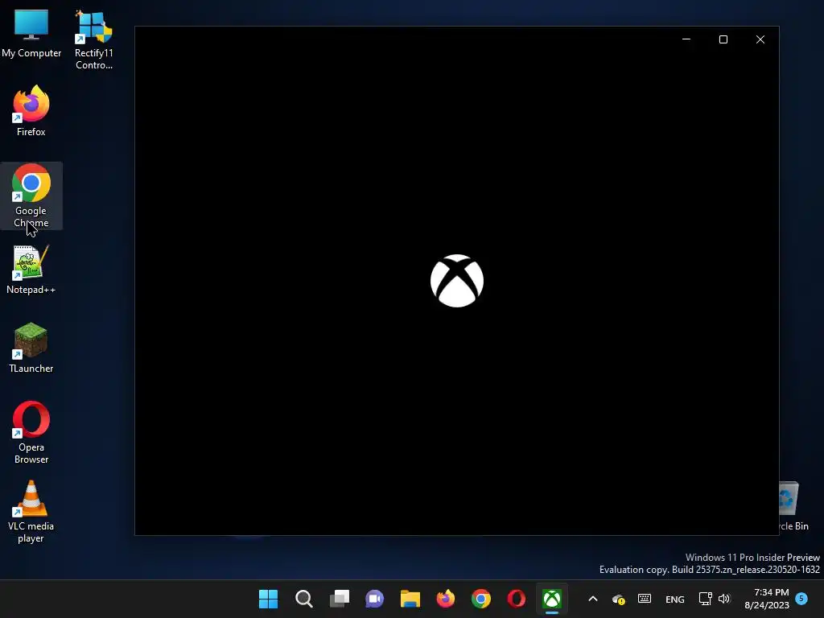Switch input language via ENG indicator
Viewport: 824px width, 618px height.
click(675, 599)
